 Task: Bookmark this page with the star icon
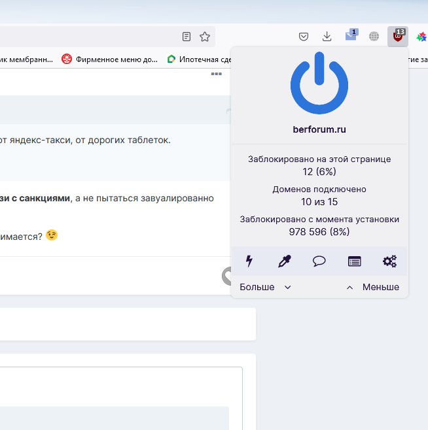(205, 37)
